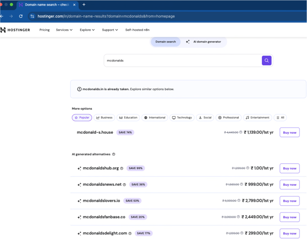Buy now for mcdonaldsdelight.com

[289, 233]
